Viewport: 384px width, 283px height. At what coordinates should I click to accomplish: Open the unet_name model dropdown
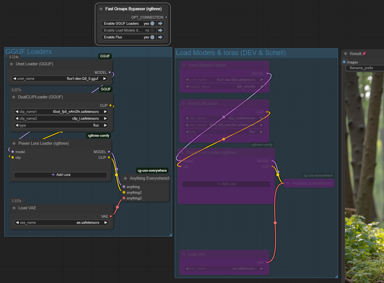61,79
